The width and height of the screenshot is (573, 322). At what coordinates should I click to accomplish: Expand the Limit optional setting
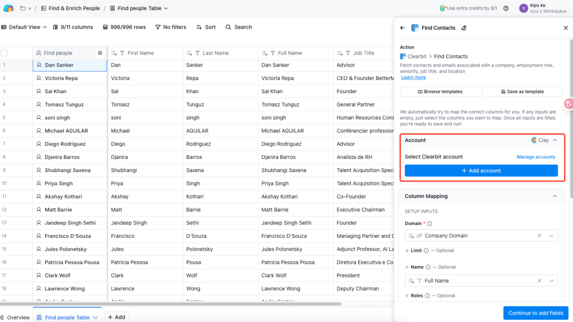[x=407, y=251]
